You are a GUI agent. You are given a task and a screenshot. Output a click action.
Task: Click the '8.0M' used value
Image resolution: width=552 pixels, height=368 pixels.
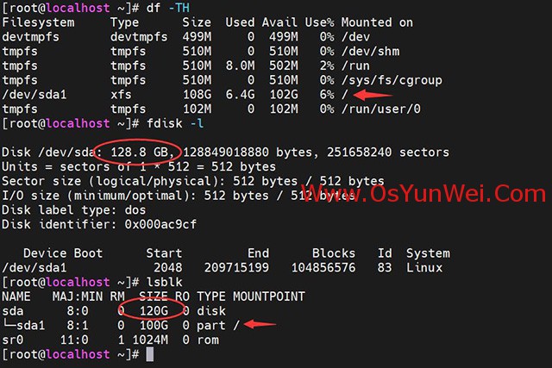click(x=240, y=65)
